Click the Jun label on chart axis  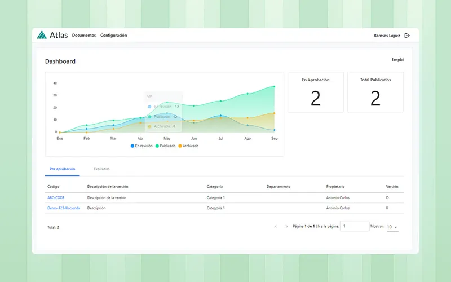(x=194, y=138)
